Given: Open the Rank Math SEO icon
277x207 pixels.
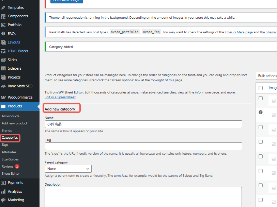Looking at the screenshot, I should [x=3, y=86].
